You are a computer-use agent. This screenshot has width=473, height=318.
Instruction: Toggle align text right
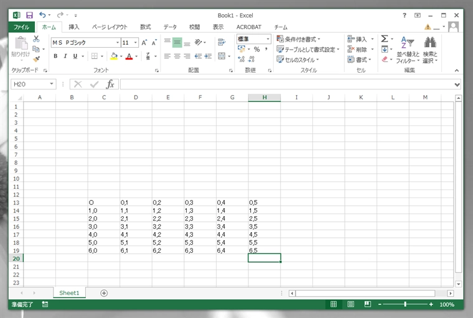tap(187, 56)
